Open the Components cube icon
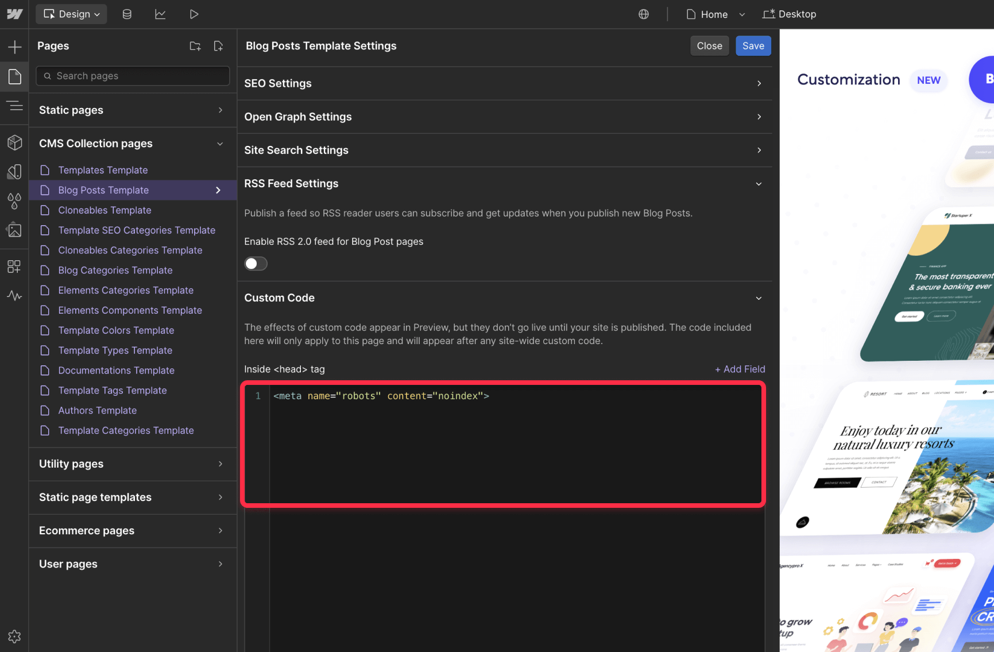994x652 pixels. [14, 142]
